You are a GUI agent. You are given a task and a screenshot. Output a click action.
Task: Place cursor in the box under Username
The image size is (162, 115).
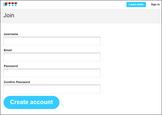click(x=52, y=41)
